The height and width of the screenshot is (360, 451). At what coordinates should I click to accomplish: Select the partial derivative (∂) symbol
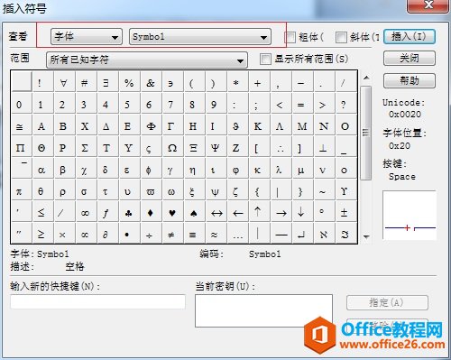[x=107, y=234]
